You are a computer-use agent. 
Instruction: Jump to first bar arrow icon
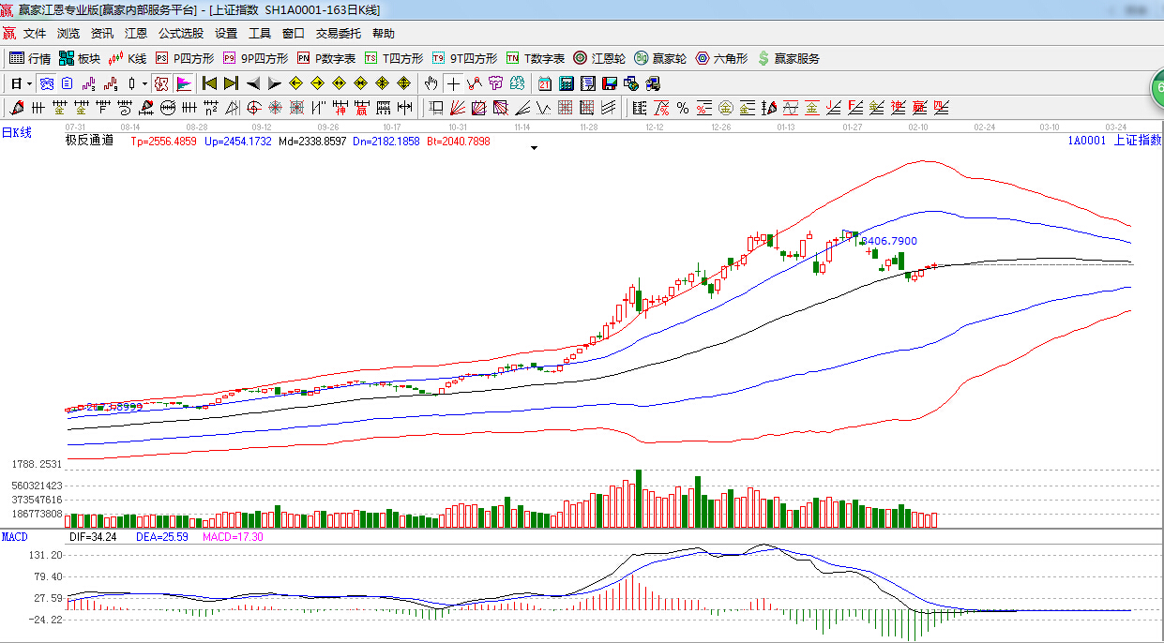209,83
